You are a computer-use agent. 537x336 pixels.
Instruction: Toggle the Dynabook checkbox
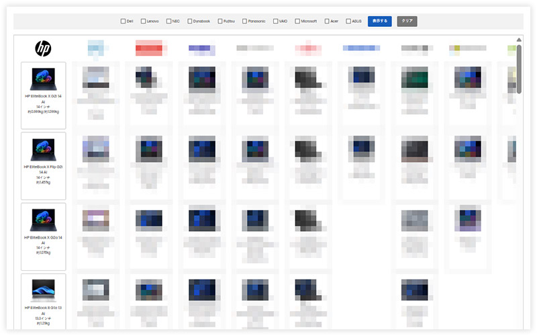[189, 22]
